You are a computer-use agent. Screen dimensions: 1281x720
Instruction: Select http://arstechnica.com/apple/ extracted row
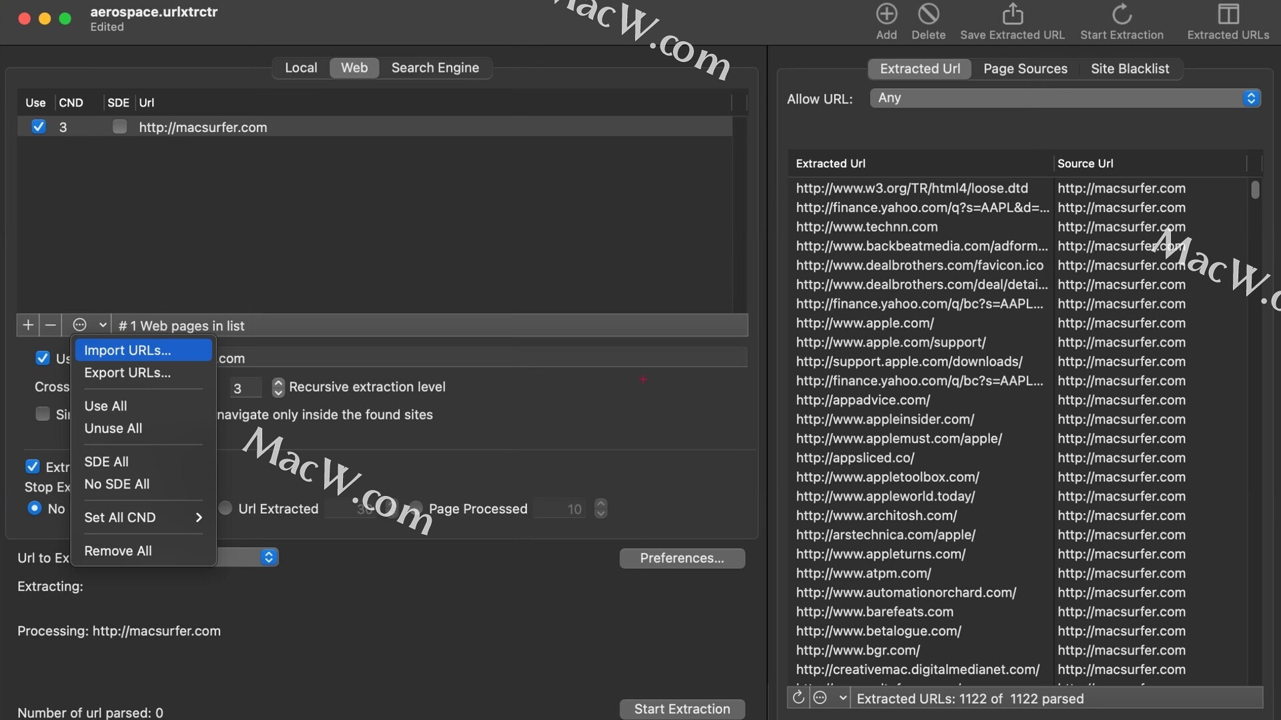coord(1018,535)
